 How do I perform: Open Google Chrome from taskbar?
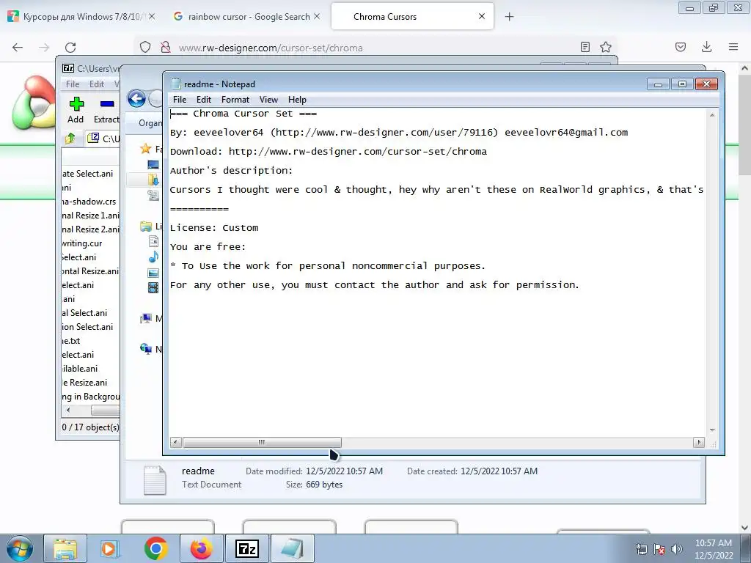coord(155,548)
